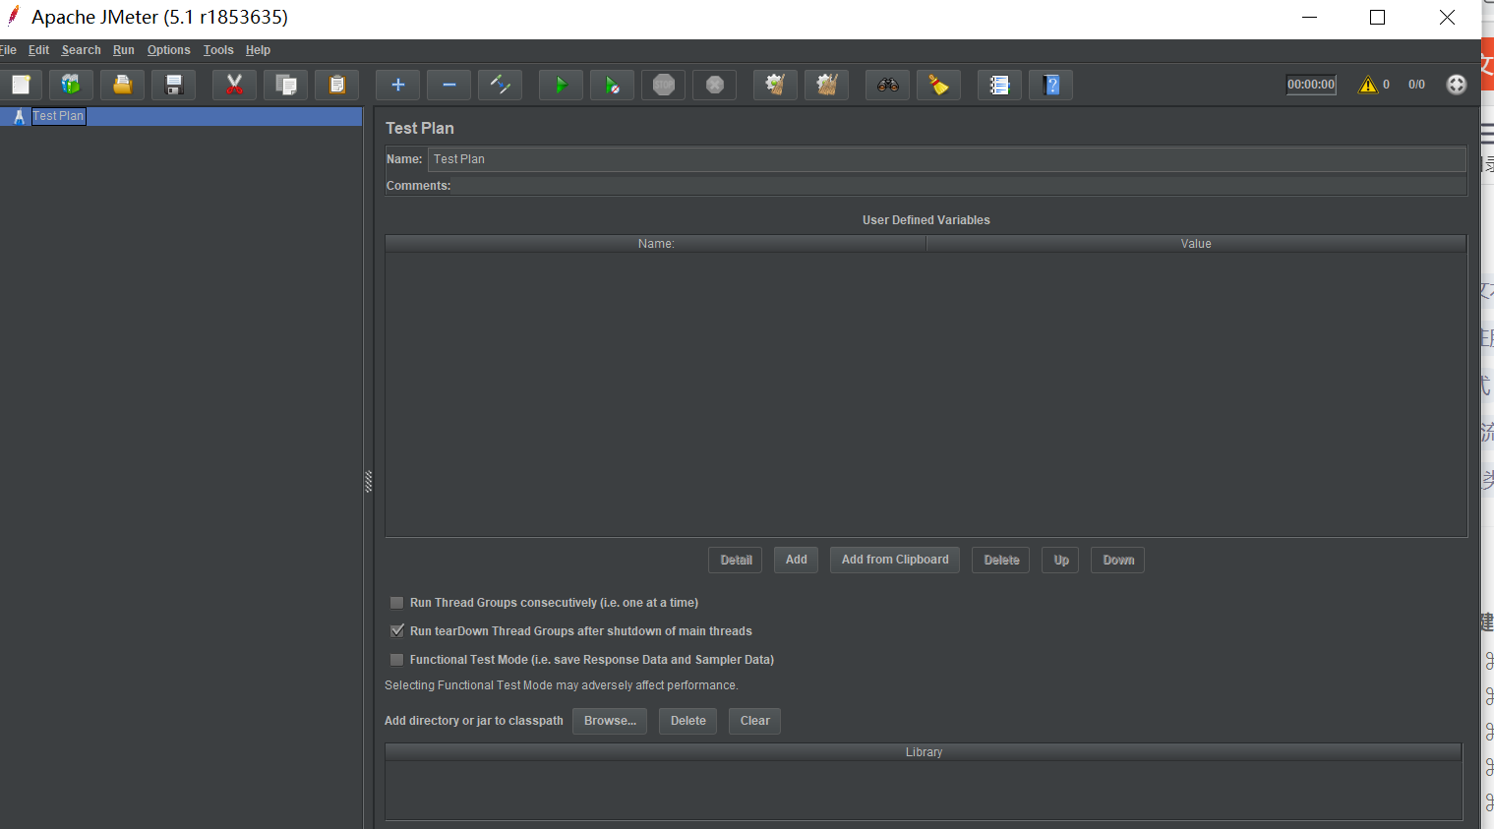
Task: Click the remote engines icon beside 0/0
Action: pos(1457,85)
